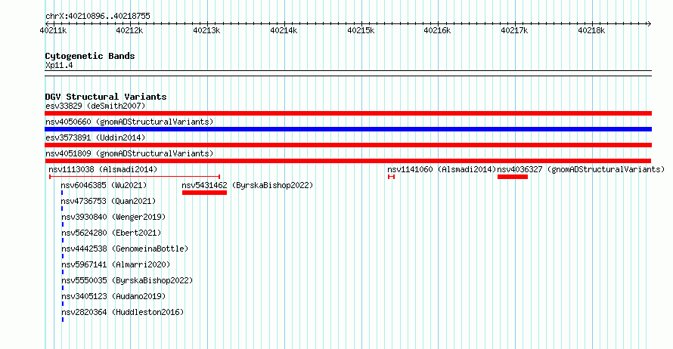Click the nsv5550035 (ByrskaBishop2022) label
Image resolution: width=673 pixels, height=349 pixels.
pyautogui.click(x=127, y=280)
